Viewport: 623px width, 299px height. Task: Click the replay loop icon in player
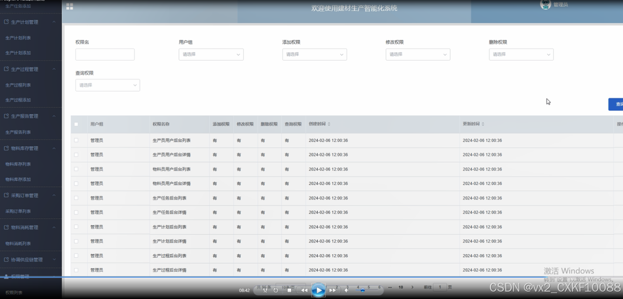[x=275, y=290]
